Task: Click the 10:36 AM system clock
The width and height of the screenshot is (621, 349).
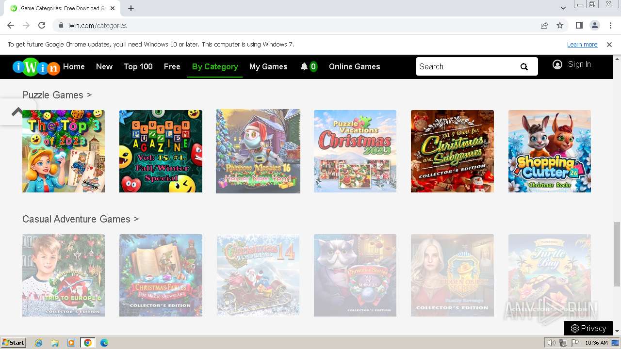Action: click(596, 343)
